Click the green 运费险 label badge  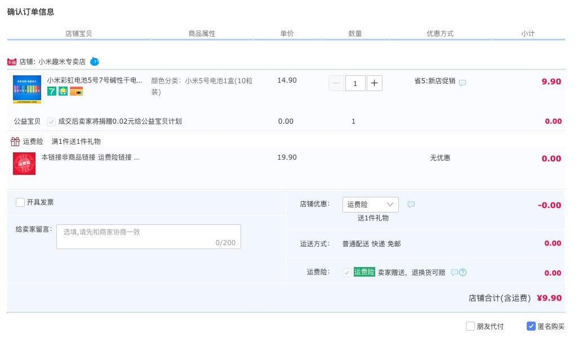coord(364,272)
